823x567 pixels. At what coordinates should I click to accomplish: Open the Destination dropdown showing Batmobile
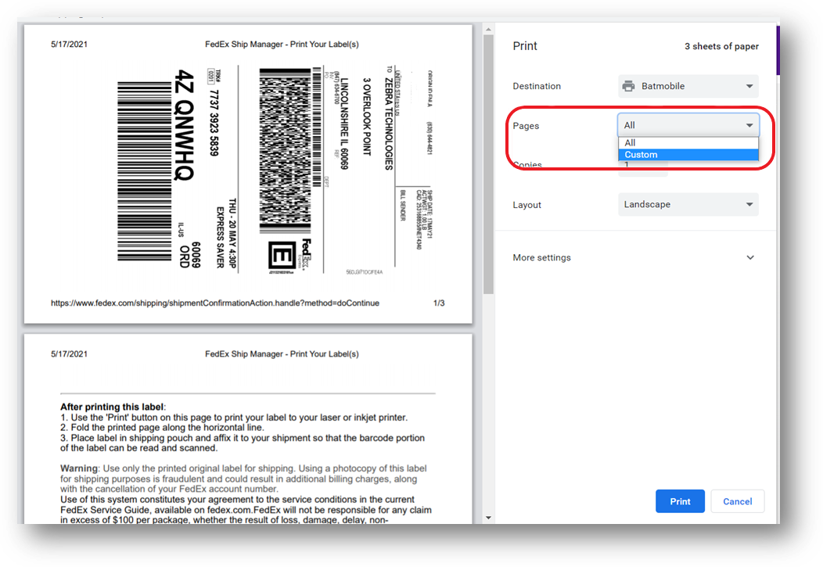(688, 86)
